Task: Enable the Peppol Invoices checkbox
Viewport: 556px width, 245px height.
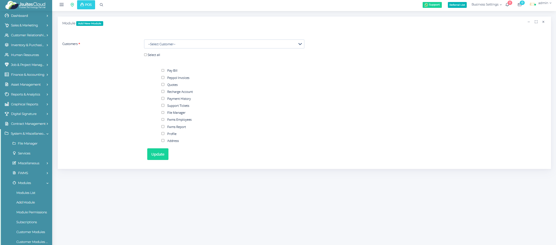Action: (163, 78)
